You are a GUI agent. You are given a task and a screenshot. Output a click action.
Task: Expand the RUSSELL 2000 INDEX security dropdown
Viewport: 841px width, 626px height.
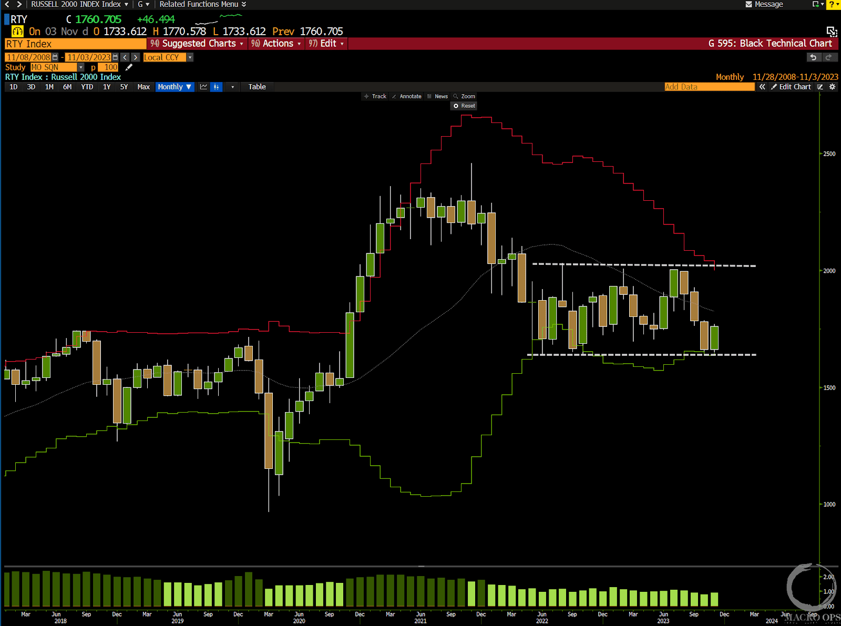pos(79,4)
